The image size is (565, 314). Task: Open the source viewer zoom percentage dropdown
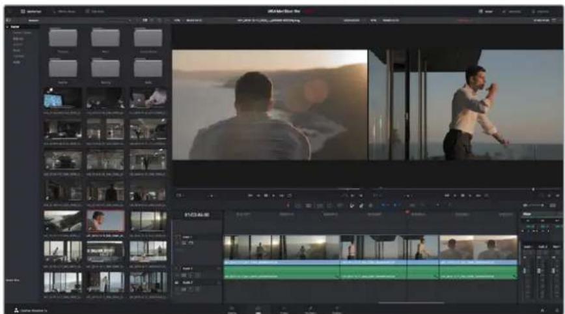coord(177,21)
